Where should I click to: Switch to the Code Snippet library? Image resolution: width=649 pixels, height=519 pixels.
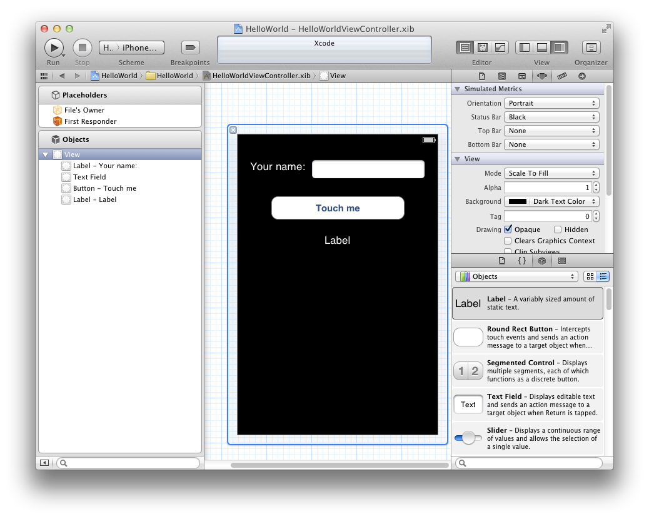(522, 261)
